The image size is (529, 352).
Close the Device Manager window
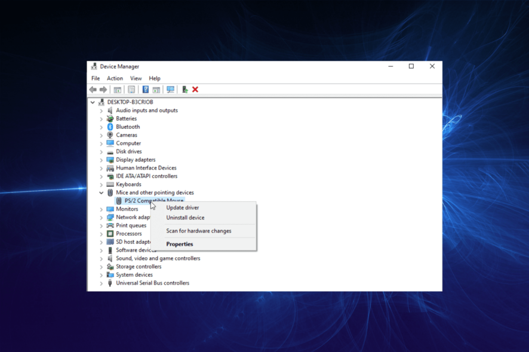(432, 66)
